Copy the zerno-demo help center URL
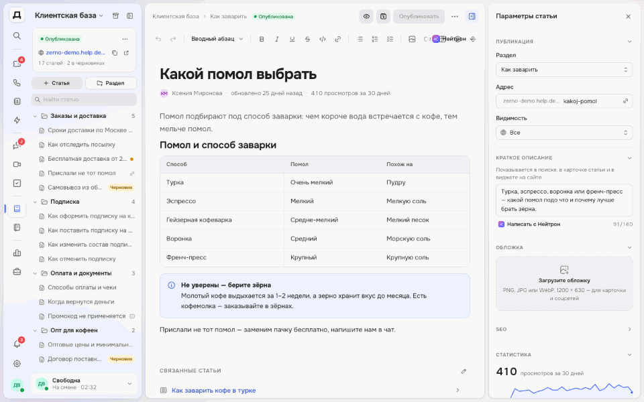The width and height of the screenshot is (644, 402). (115, 52)
